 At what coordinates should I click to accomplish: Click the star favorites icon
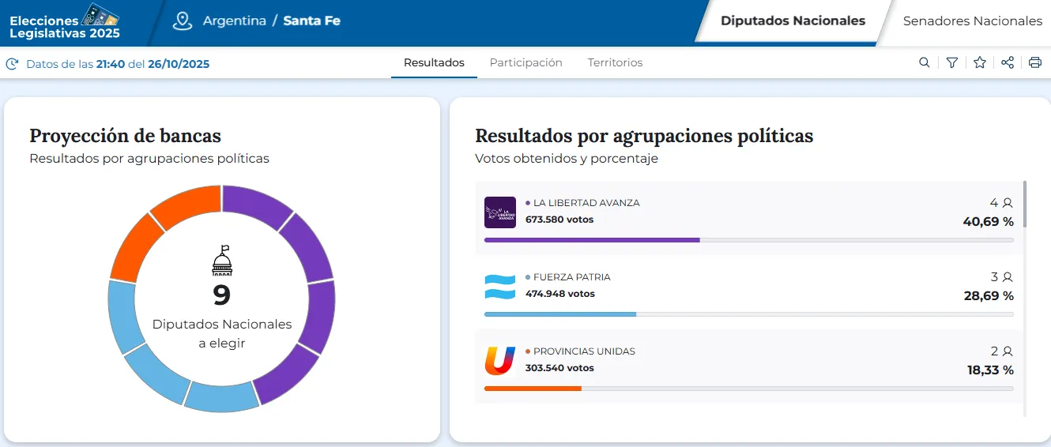pos(980,63)
